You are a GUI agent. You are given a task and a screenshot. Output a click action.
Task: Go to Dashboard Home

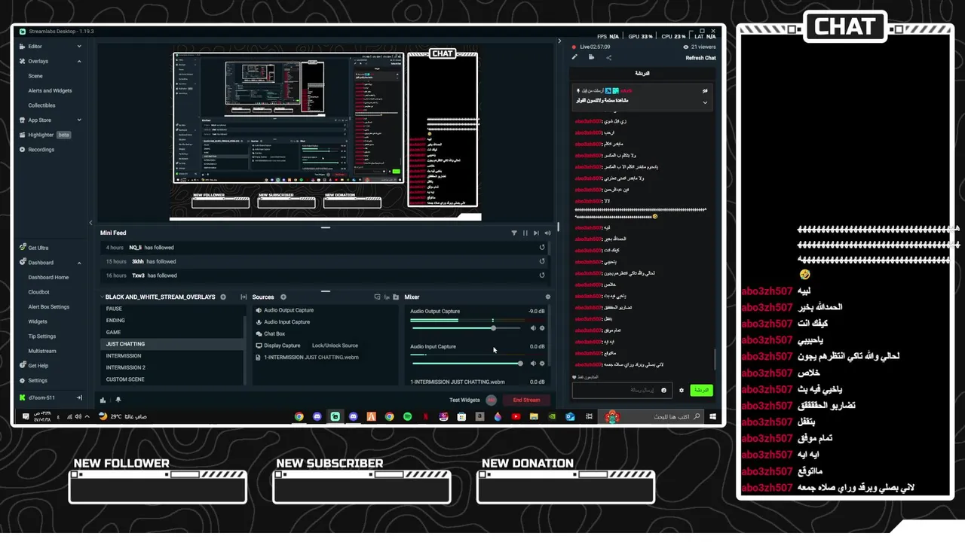(48, 277)
